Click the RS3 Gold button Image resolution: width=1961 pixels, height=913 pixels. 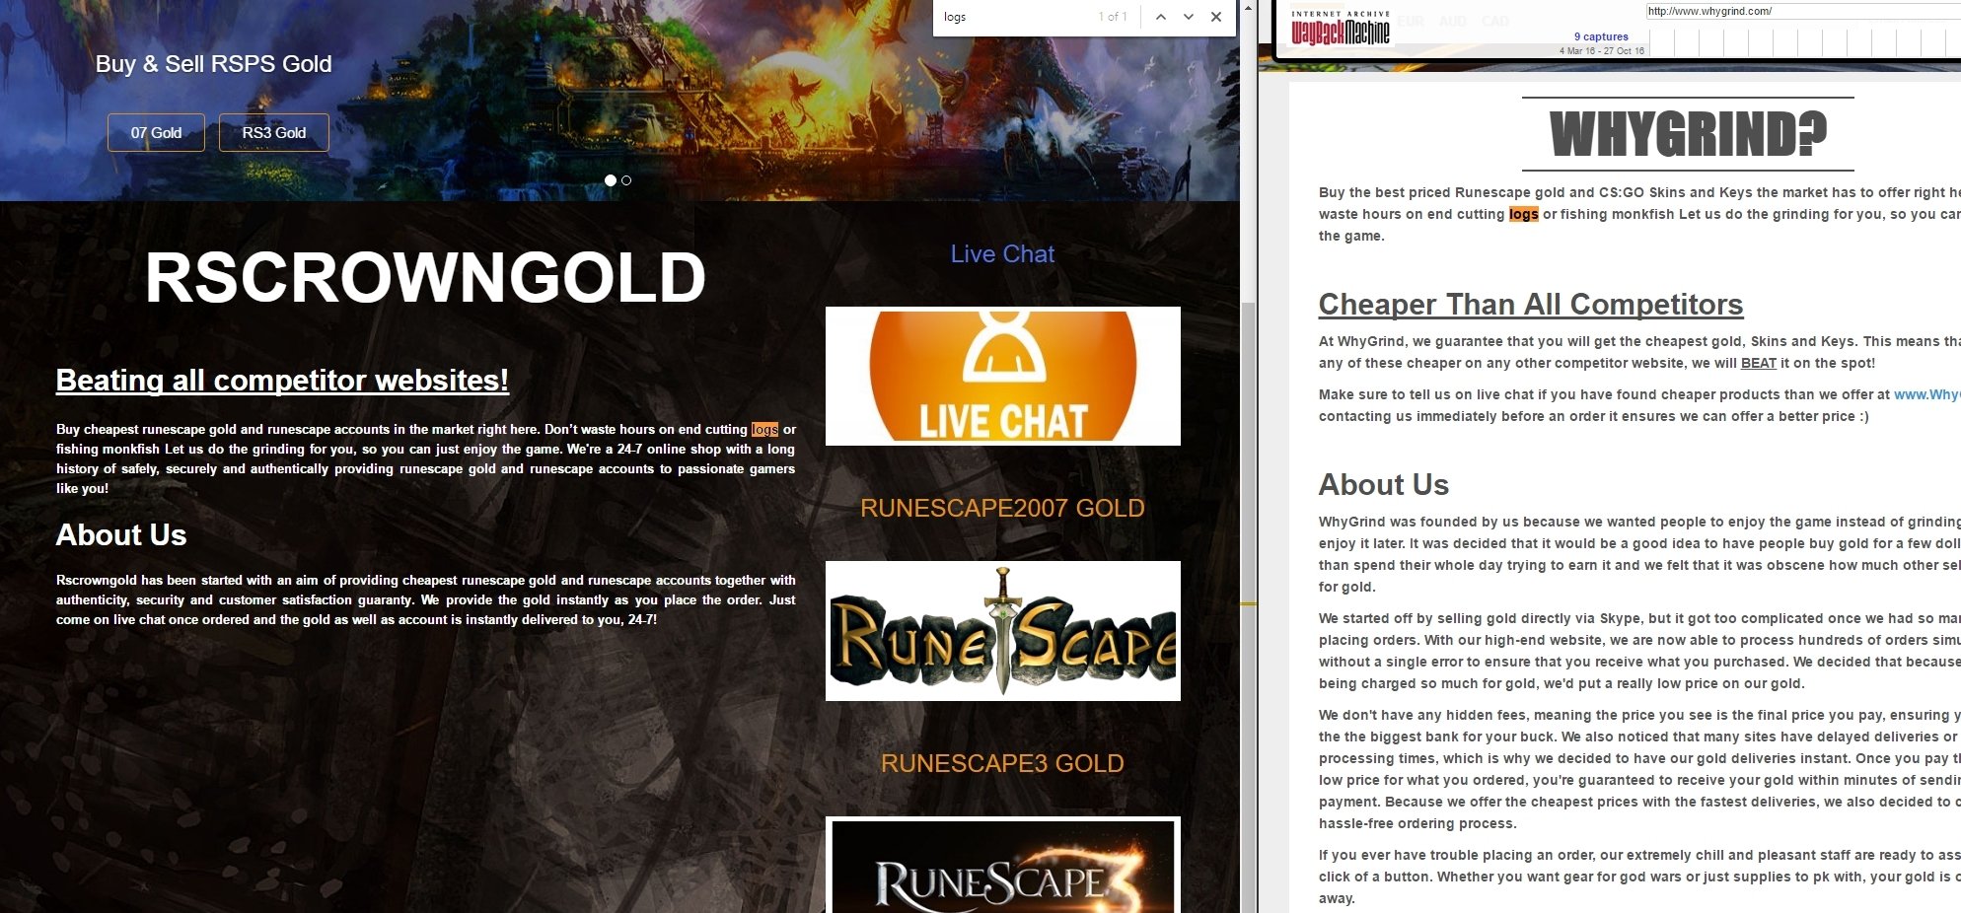pyautogui.click(x=274, y=132)
